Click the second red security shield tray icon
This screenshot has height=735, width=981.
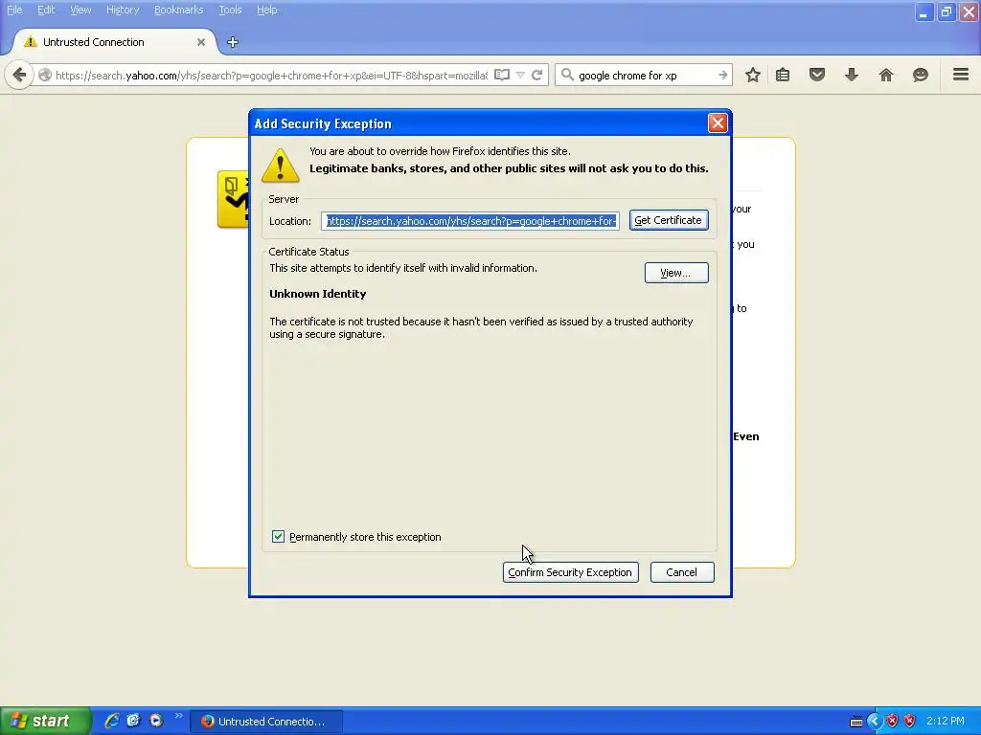[x=910, y=722]
